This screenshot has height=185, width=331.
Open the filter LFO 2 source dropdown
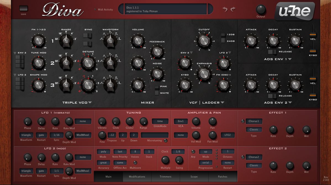coord(230,52)
